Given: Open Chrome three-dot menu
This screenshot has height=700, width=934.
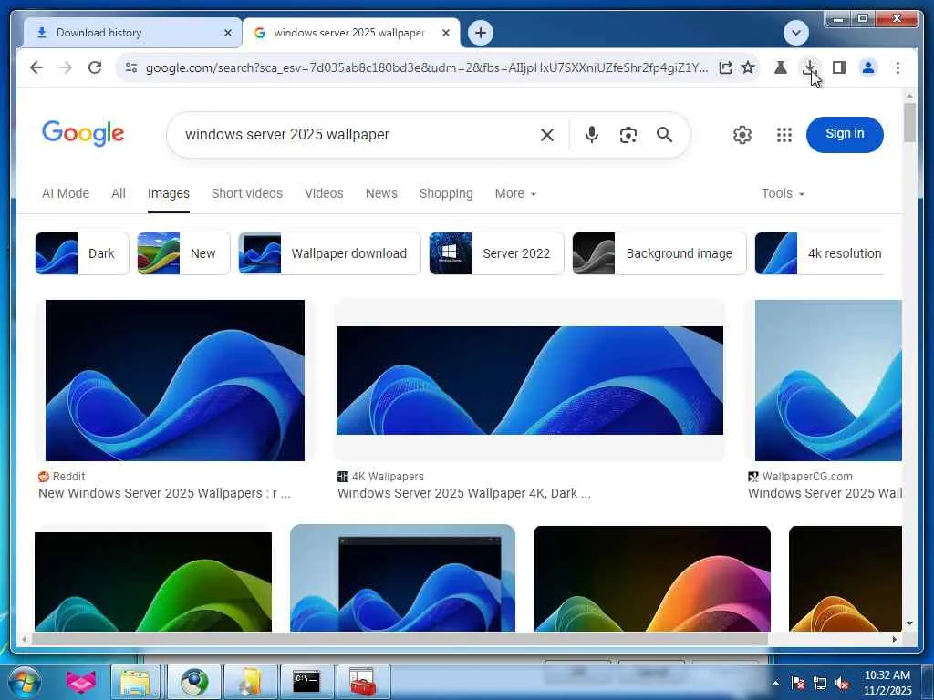Looking at the screenshot, I should coord(898,67).
